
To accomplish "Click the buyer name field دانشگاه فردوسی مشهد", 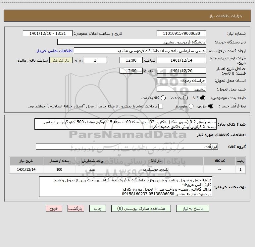I will pyautogui.click(x=132, y=42).
